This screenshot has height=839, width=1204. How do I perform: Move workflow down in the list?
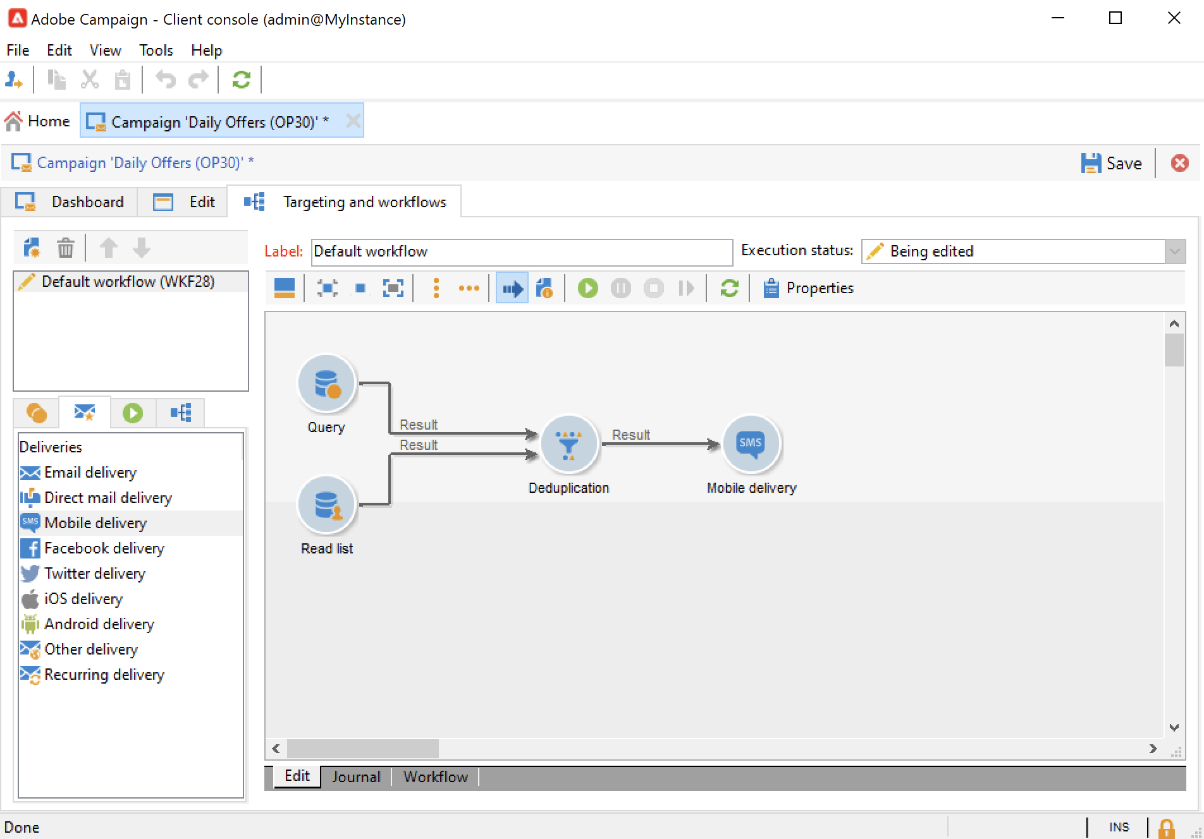click(142, 248)
